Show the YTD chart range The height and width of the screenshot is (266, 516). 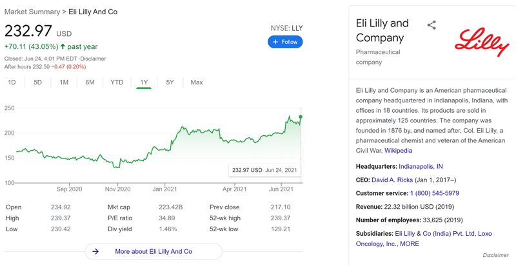[x=117, y=82]
